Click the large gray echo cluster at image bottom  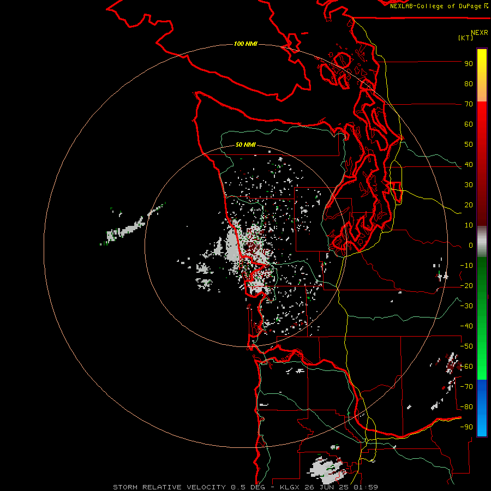pos(326,471)
